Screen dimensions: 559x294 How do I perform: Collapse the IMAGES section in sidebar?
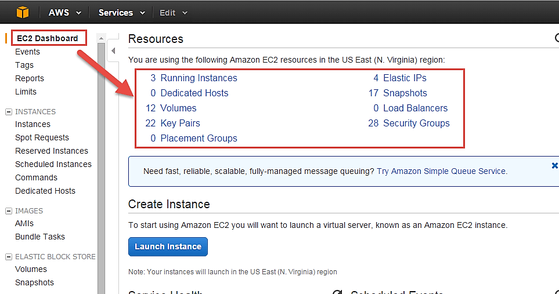pyautogui.click(x=9, y=211)
